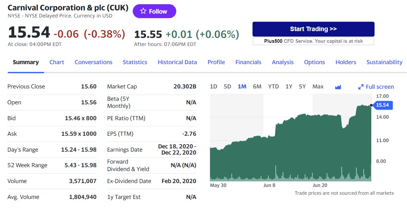
Task: Switch to the Chart tab
Action: 57,62
